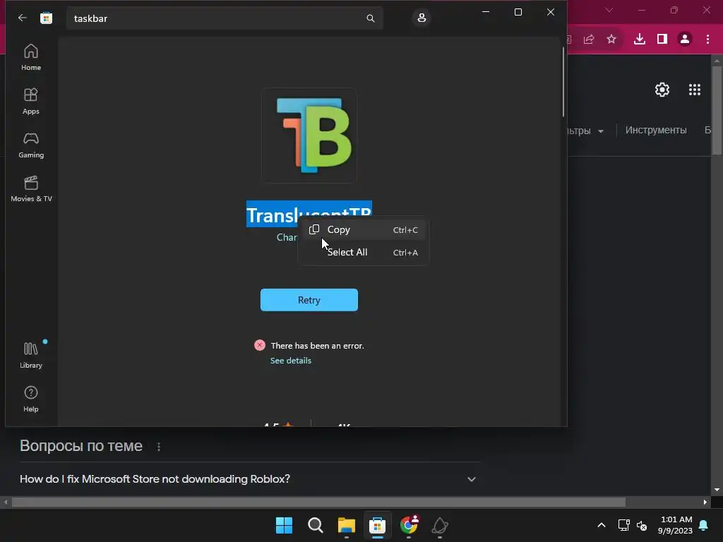The height and width of the screenshot is (542, 723).
Task: Open the browser tab search chevron
Action: pyautogui.click(x=609, y=10)
